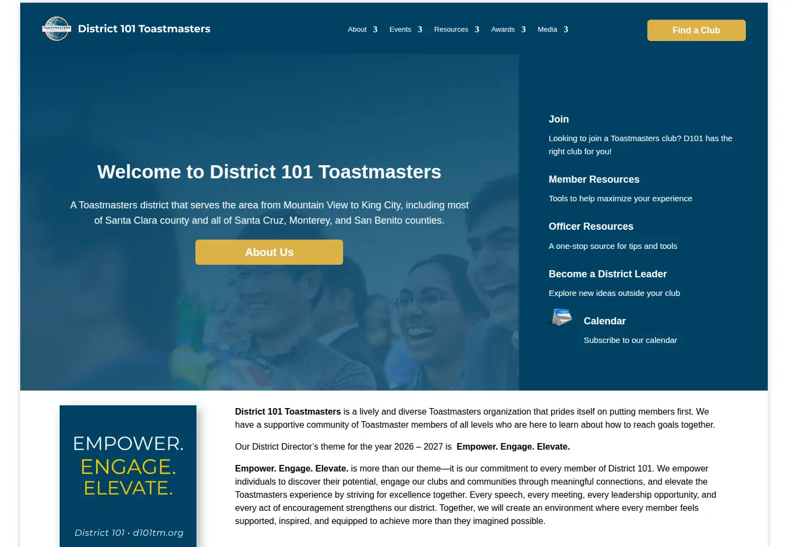The width and height of the screenshot is (788, 547).
Task: Click the About Us button
Action: coord(269,252)
